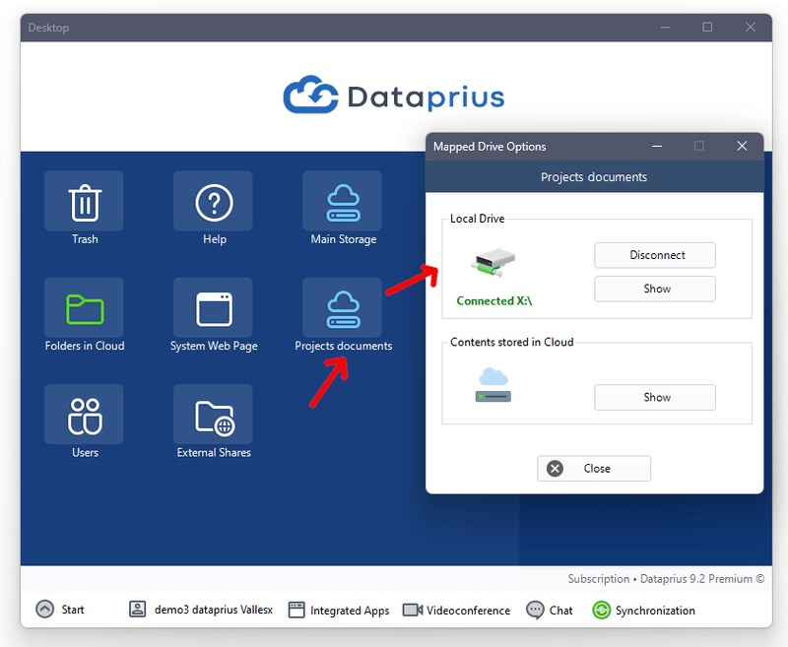This screenshot has height=647, width=788.
Task: Open the Chat
Action: [549, 610]
